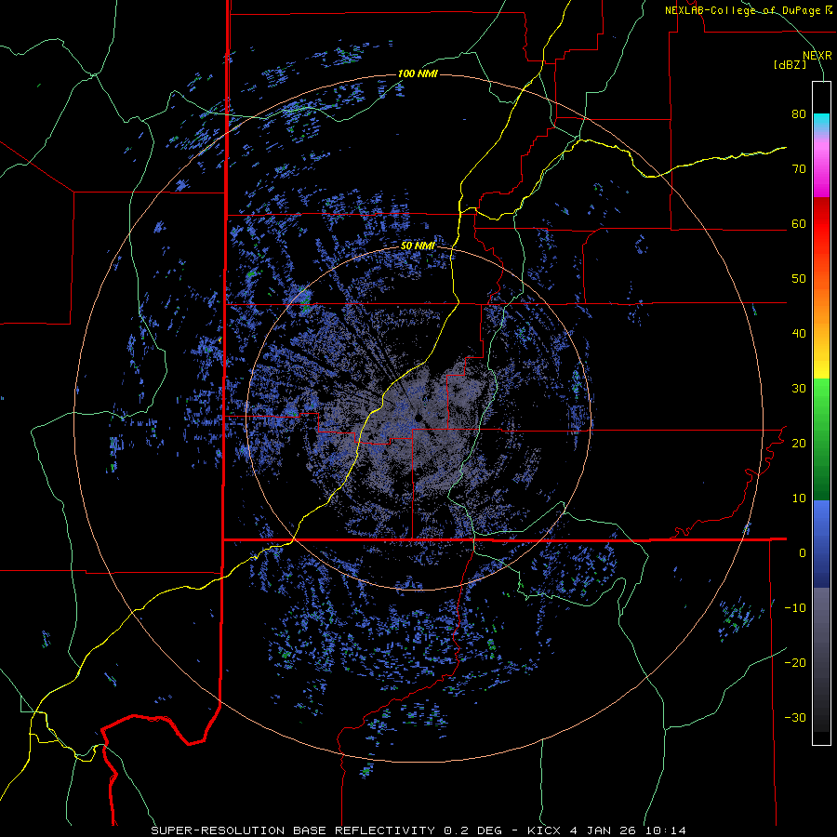Click the NEXR label above the legend
The image size is (837, 837).
pyautogui.click(x=817, y=56)
